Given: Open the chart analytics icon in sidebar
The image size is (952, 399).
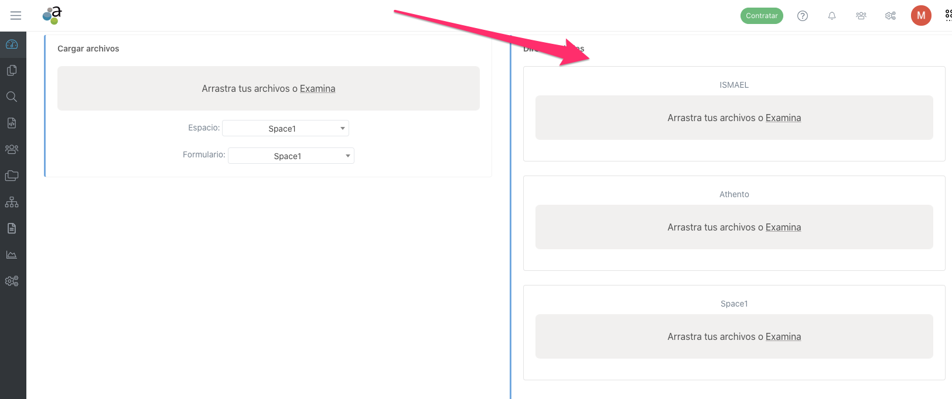Looking at the screenshot, I should (12, 255).
